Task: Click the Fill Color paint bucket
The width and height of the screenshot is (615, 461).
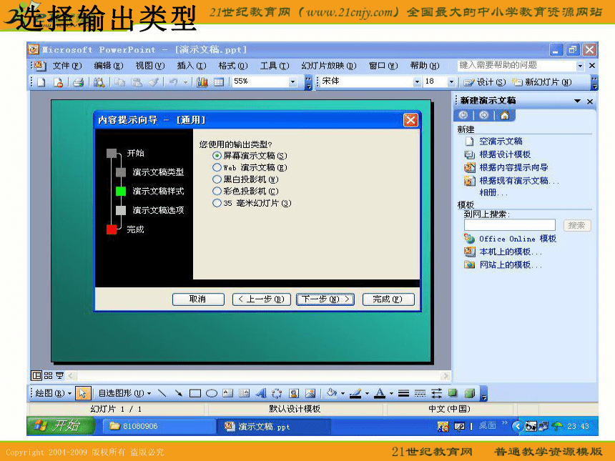Action: pyautogui.click(x=333, y=393)
